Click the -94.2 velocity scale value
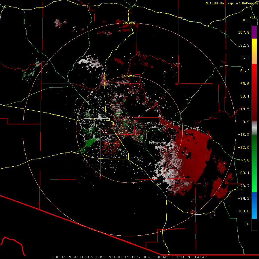This screenshot has height=259, width=259. pyautogui.click(x=244, y=199)
